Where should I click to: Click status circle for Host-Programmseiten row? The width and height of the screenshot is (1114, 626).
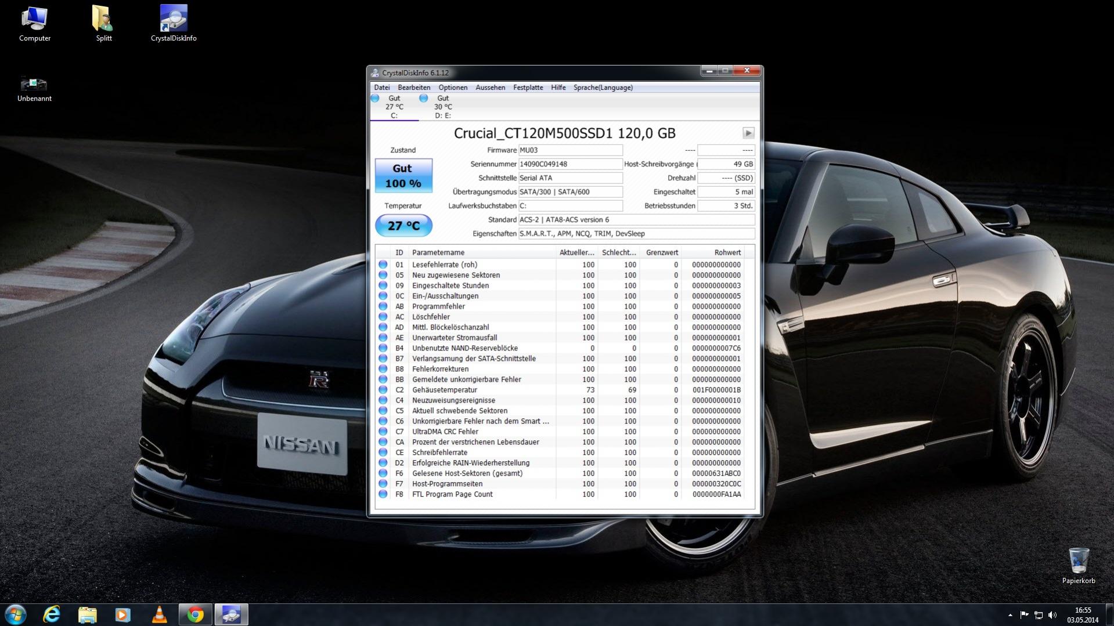click(x=383, y=484)
